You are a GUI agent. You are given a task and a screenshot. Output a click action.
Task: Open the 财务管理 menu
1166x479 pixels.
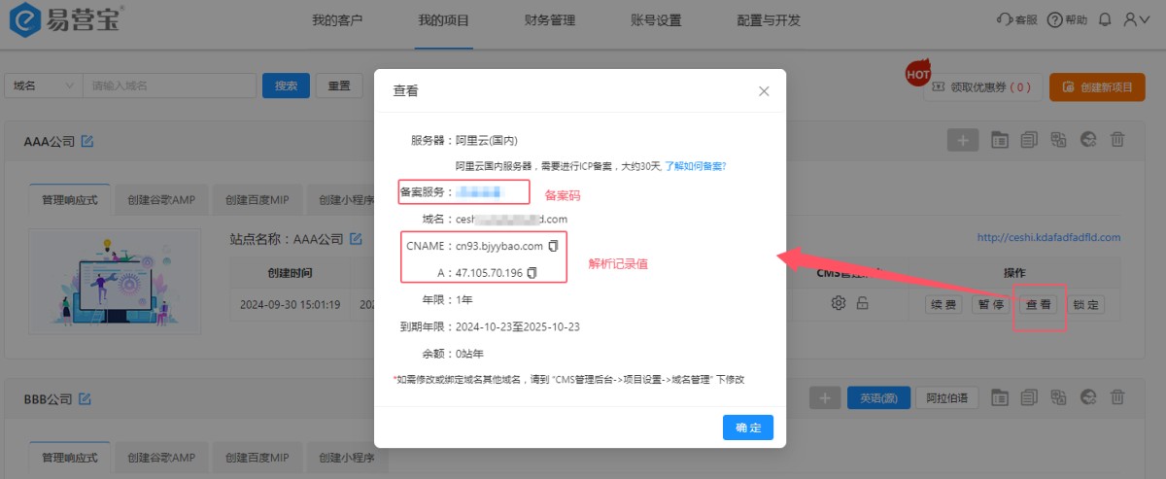point(550,19)
